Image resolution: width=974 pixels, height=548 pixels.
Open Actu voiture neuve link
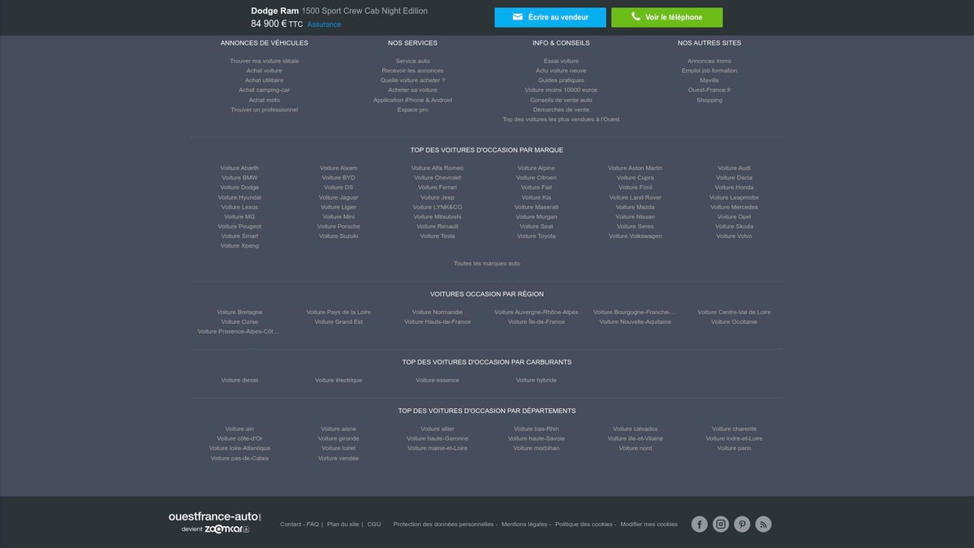click(x=561, y=71)
